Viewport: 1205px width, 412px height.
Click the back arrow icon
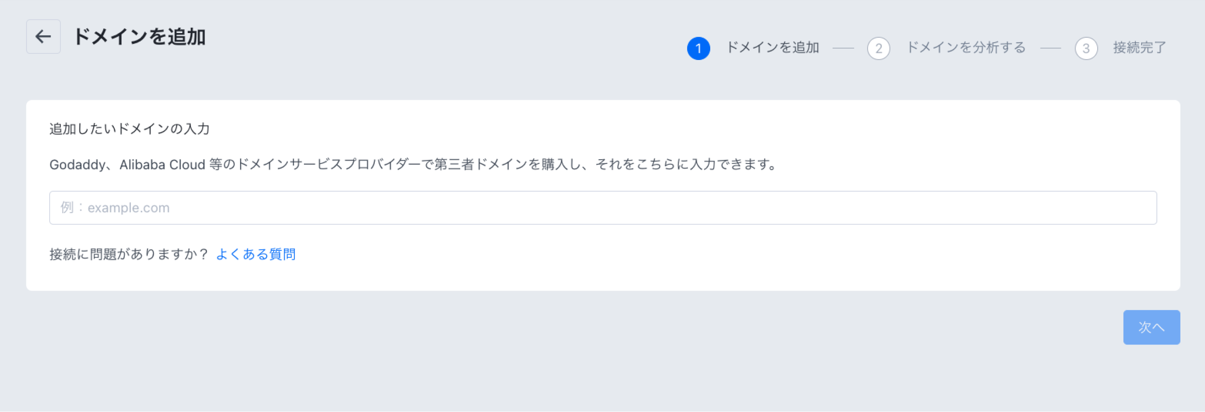43,36
